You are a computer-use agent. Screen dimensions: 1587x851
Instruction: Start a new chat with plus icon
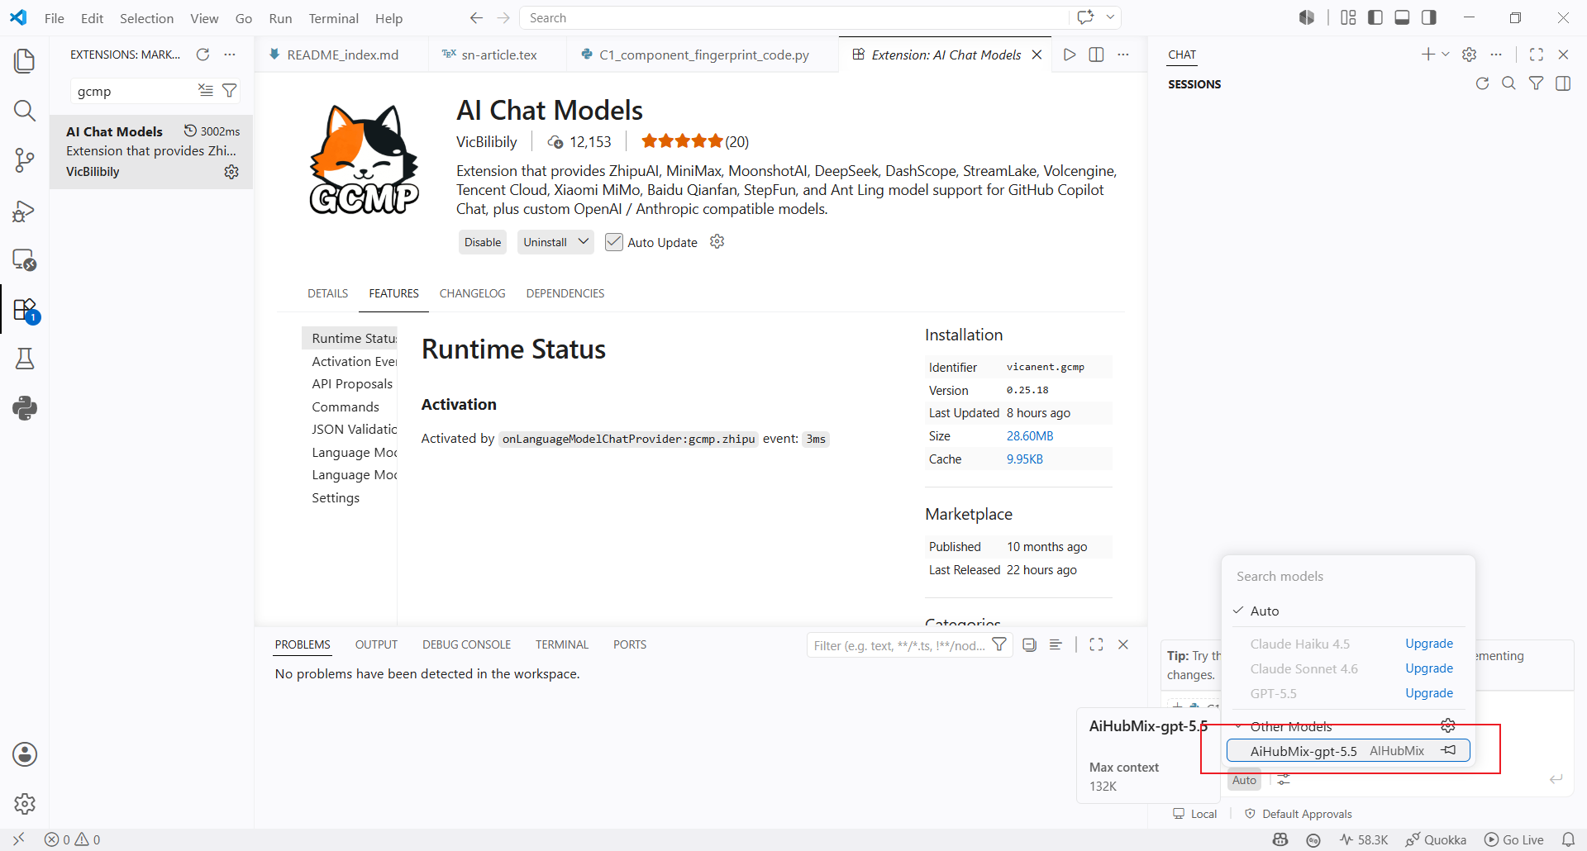pyautogui.click(x=1427, y=55)
